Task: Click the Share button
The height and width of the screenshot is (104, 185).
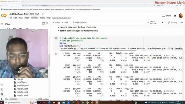Action: (x=166, y=16)
